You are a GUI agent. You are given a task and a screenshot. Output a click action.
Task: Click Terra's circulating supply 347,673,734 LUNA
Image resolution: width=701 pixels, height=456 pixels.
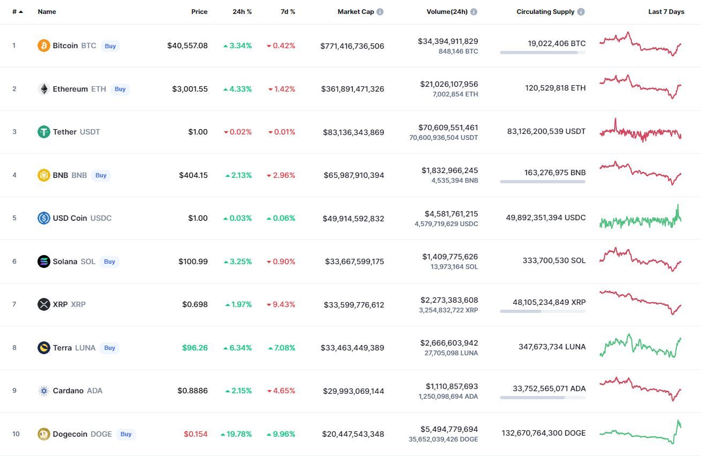pyautogui.click(x=553, y=347)
